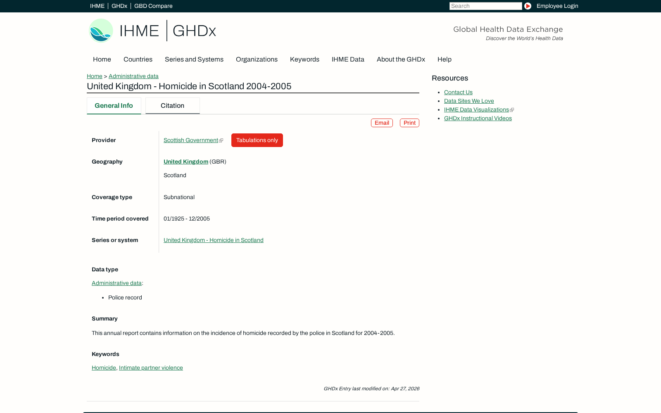Image resolution: width=661 pixels, height=413 pixels.
Task: Click the Administrative data breadcrumb link
Action: (x=133, y=76)
